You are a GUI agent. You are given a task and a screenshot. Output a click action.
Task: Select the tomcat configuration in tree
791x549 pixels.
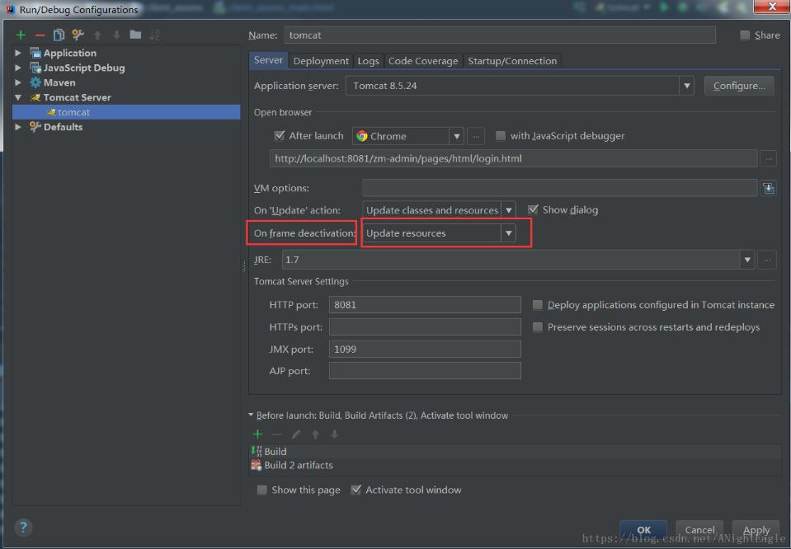pyautogui.click(x=73, y=112)
